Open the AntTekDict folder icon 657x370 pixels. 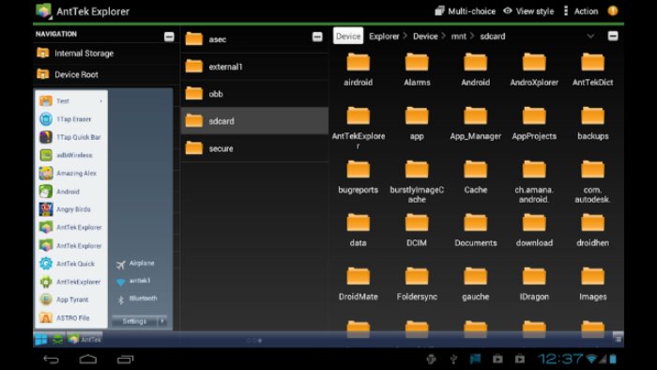coord(593,62)
